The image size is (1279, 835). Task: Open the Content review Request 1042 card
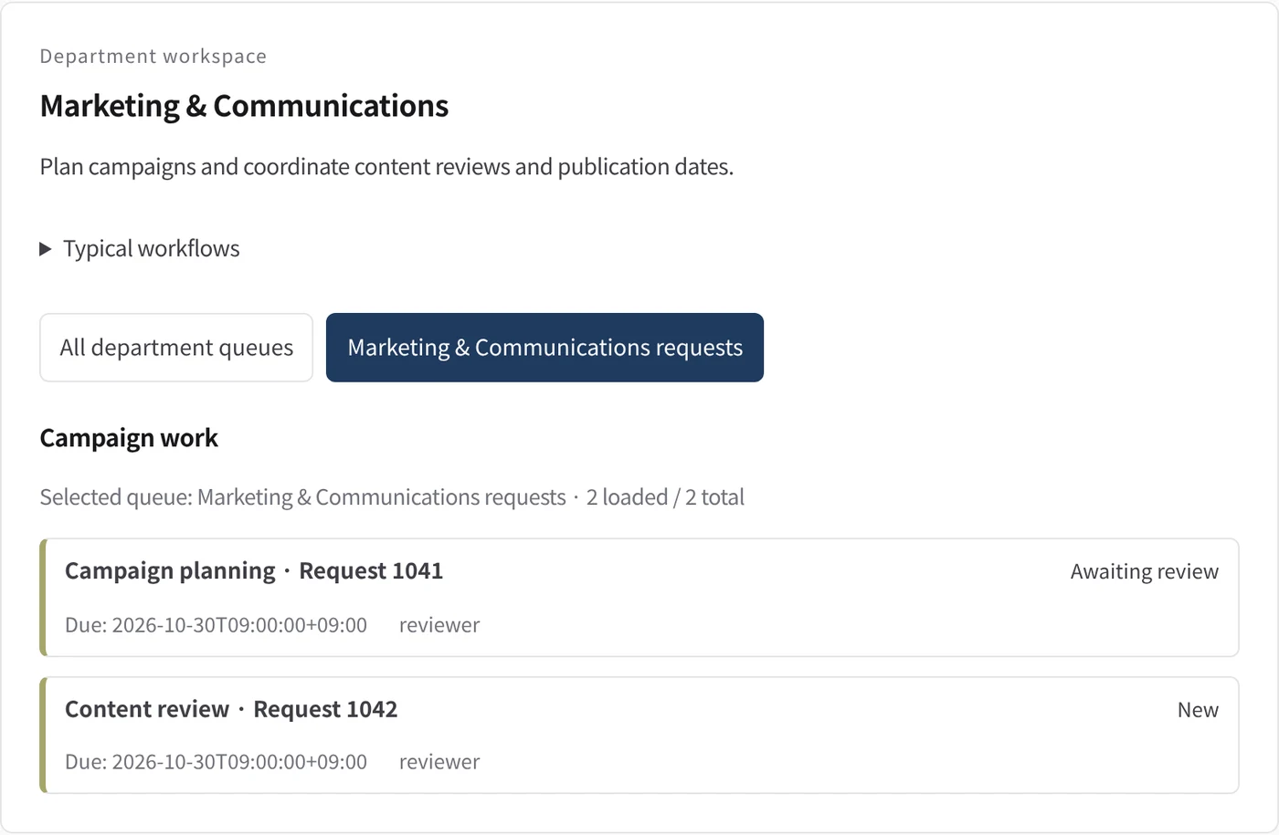tap(639, 736)
